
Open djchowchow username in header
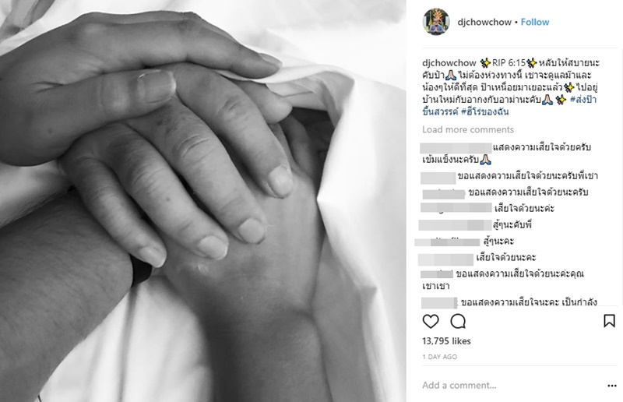point(484,23)
